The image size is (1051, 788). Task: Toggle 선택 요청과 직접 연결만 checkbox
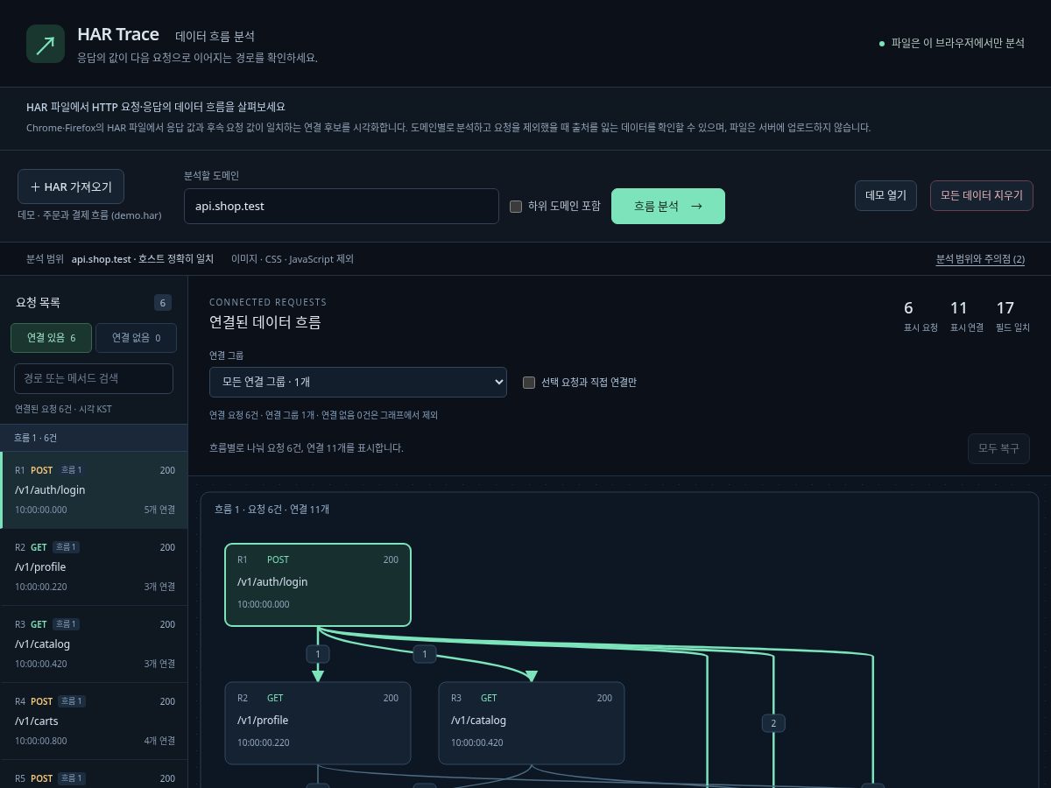(529, 383)
